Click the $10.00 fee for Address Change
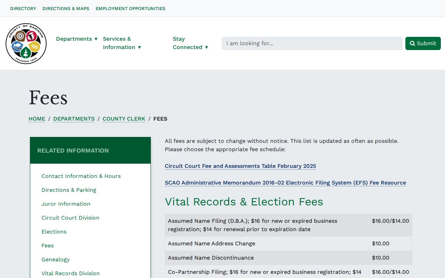 click(x=381, y=244)
